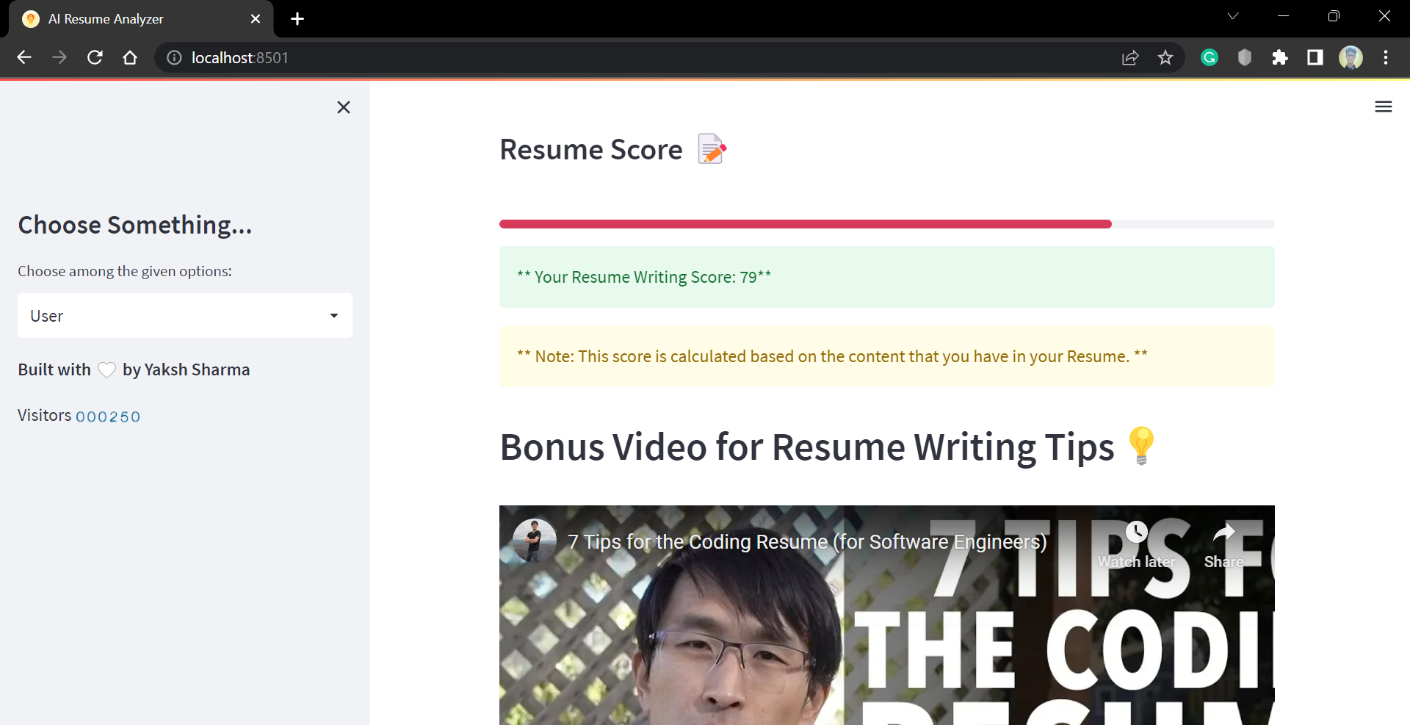Bookmark this page with the star
This screenshot has width=1410, height=725.
[x=1165, y=57]
